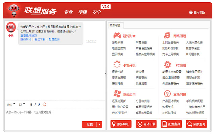Click the 配置查询 button at bottom
Screen dimensions: 215x134
point(171,124)
